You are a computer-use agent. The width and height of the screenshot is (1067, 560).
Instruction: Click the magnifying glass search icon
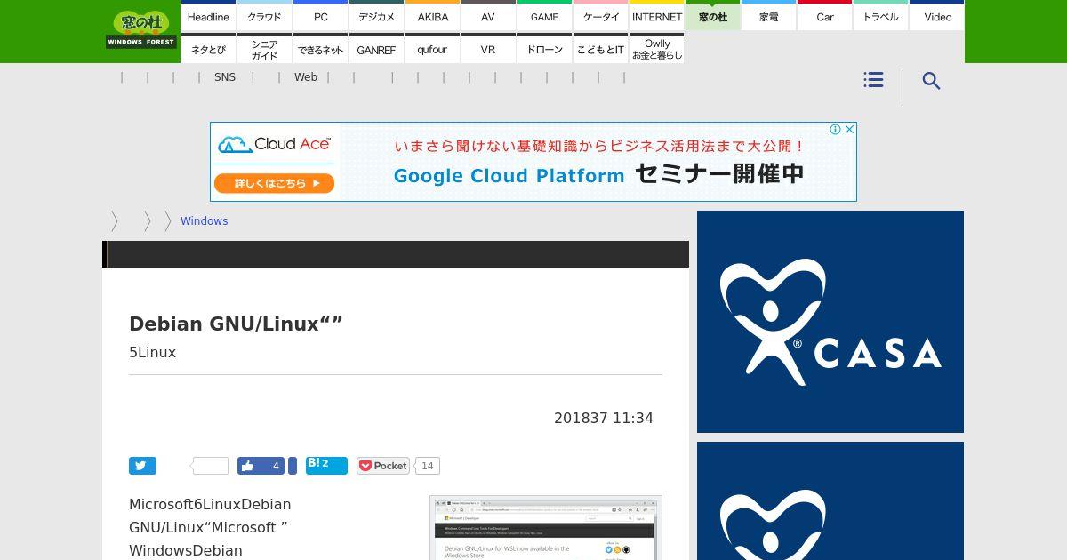pos(931,81)
